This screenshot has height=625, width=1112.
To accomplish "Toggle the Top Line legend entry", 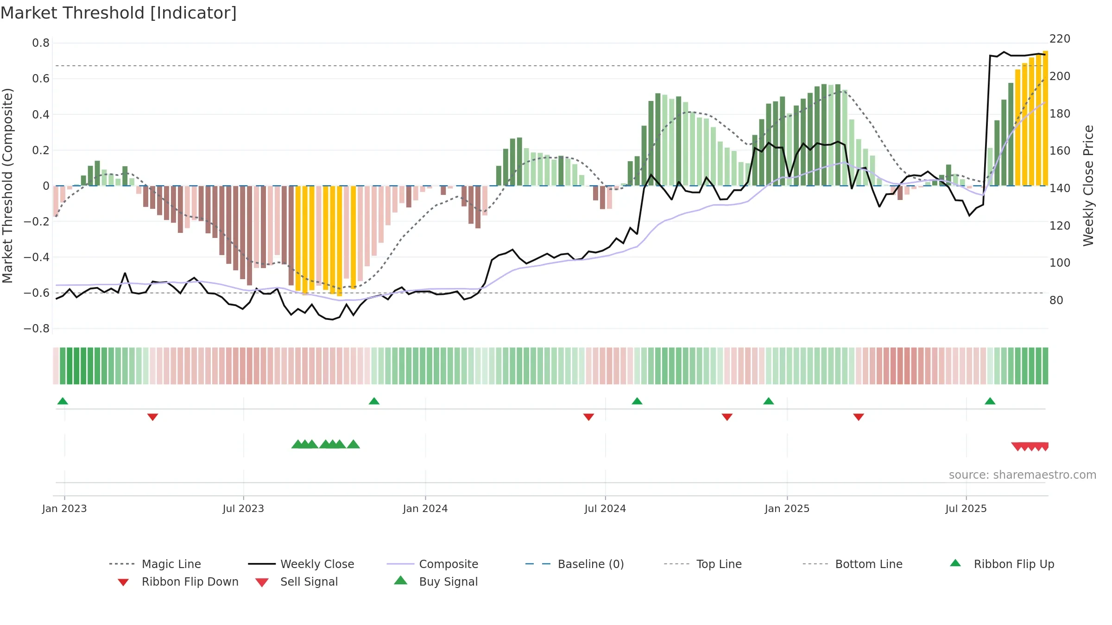I will click(x=702, y=564).
